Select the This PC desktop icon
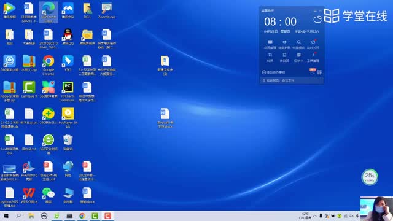The width and height of the screenshot is (393, 221). coord(68,195)
